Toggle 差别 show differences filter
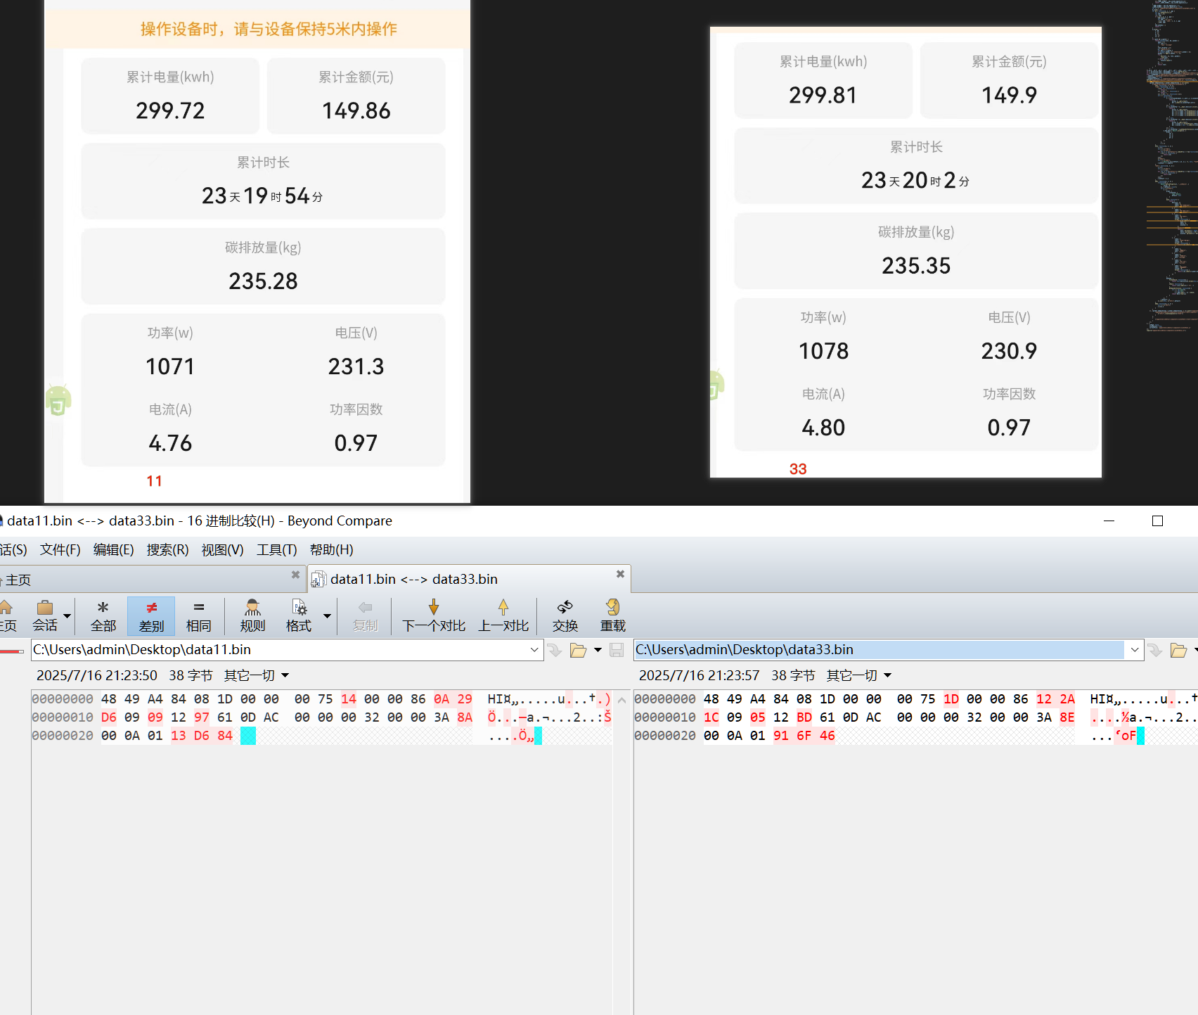 point(151,615)
